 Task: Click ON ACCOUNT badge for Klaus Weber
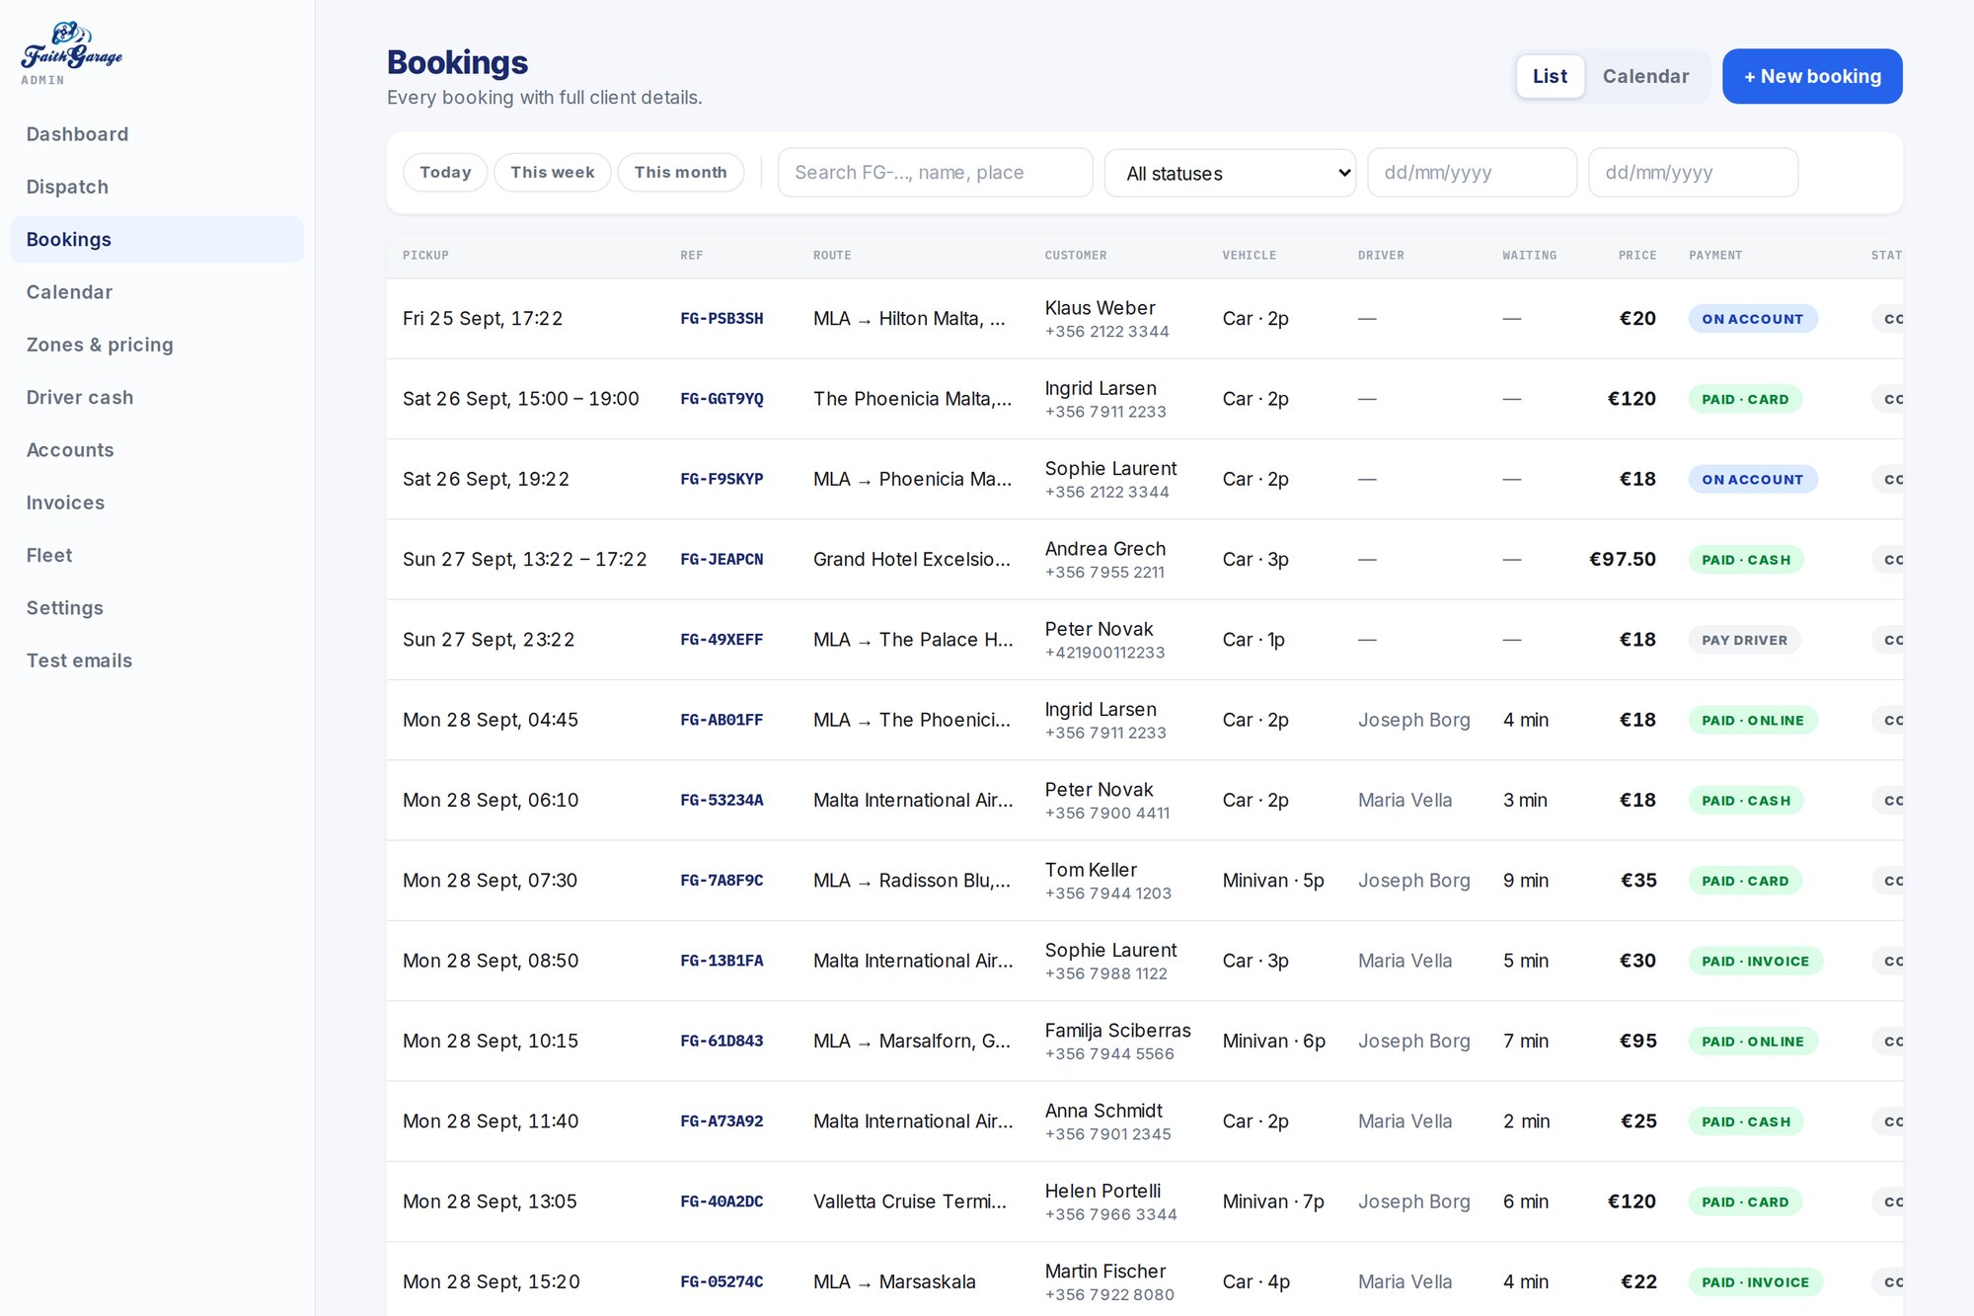(1752, 319)
